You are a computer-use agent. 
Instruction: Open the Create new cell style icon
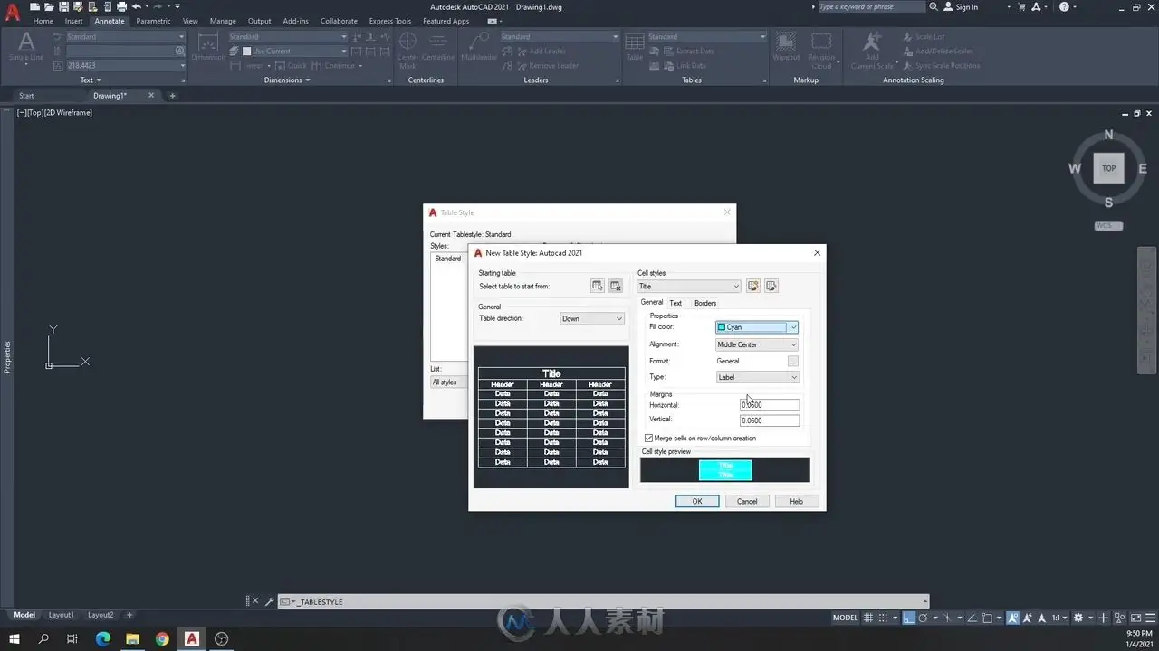(752, 286)
